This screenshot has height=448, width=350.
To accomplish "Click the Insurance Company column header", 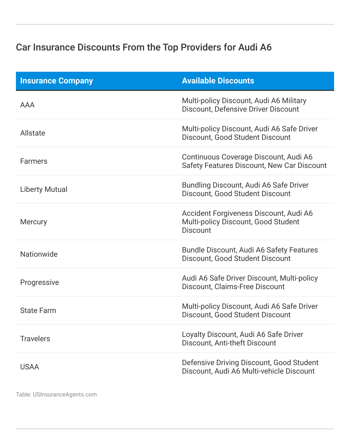I will pyautogui.click(x=56, y=81).
